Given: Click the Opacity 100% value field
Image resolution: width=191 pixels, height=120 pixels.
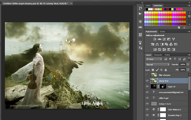Looking at the screenshot, I should tap(183, 65).
